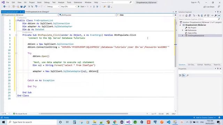The image size is (223, 125).
Task: Toggle auto-hide pin on Solution Explorer
Action: coord(218,12)
